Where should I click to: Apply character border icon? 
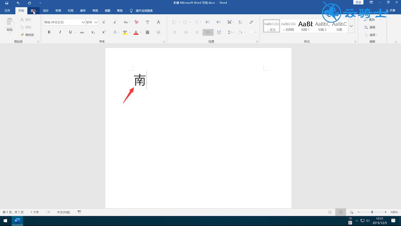point(158,22)
